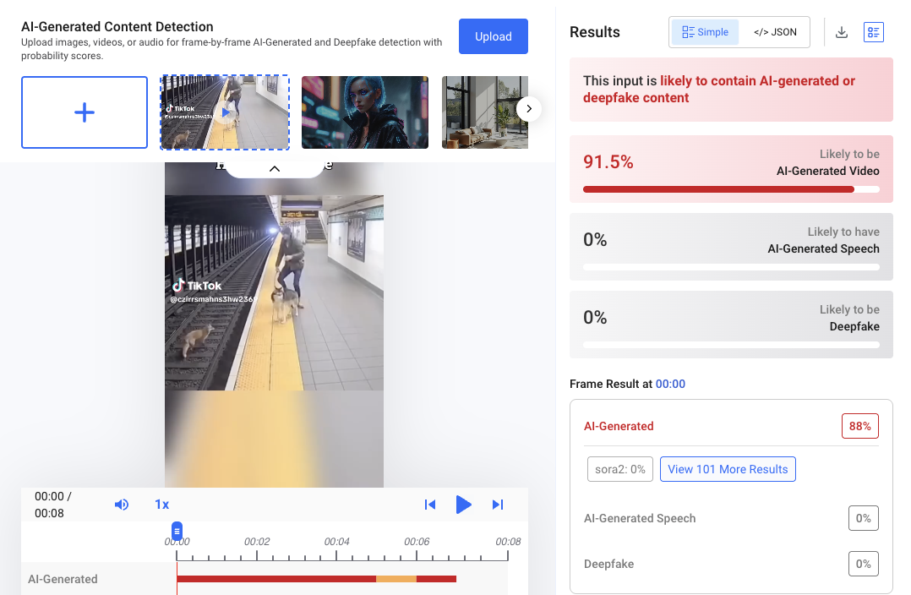911x595 pixels.
Task: Click the orange segment in AI-Generated timeline
Action: 396,579
